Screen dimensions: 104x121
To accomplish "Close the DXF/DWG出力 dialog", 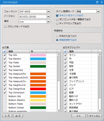I will [102, 2].
